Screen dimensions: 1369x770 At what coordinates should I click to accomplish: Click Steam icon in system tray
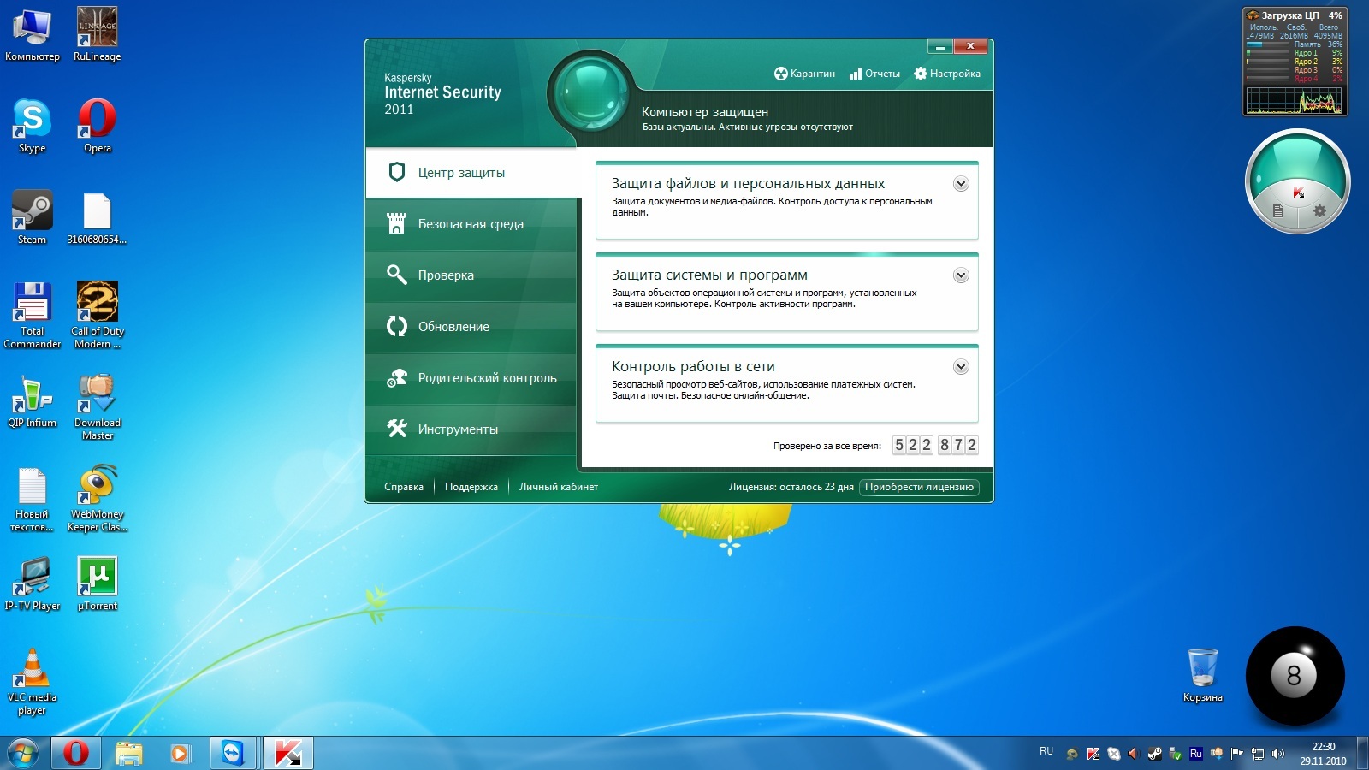coord(1155,754)
